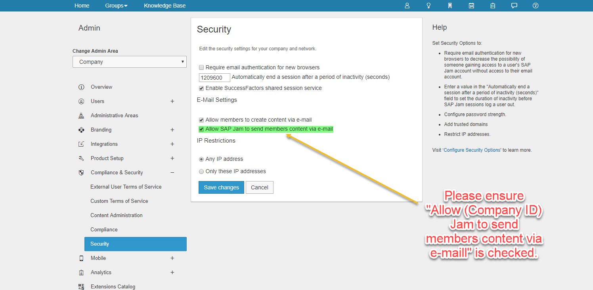Click the Overview info icon in sidebar
Screen dimensions: 593x290
click(81, 87)
